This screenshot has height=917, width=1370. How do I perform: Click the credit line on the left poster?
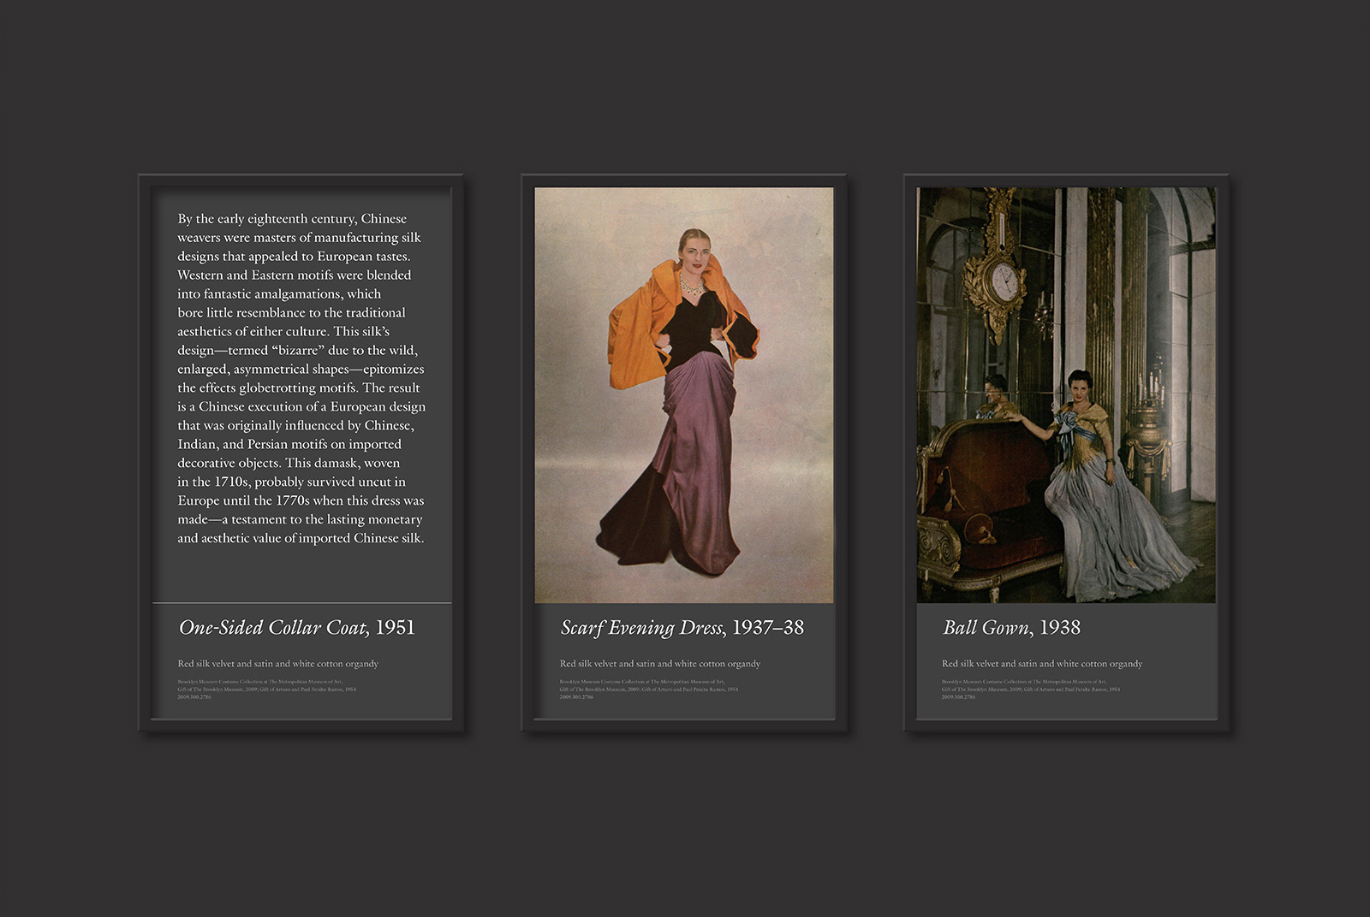tap(266, 689)
